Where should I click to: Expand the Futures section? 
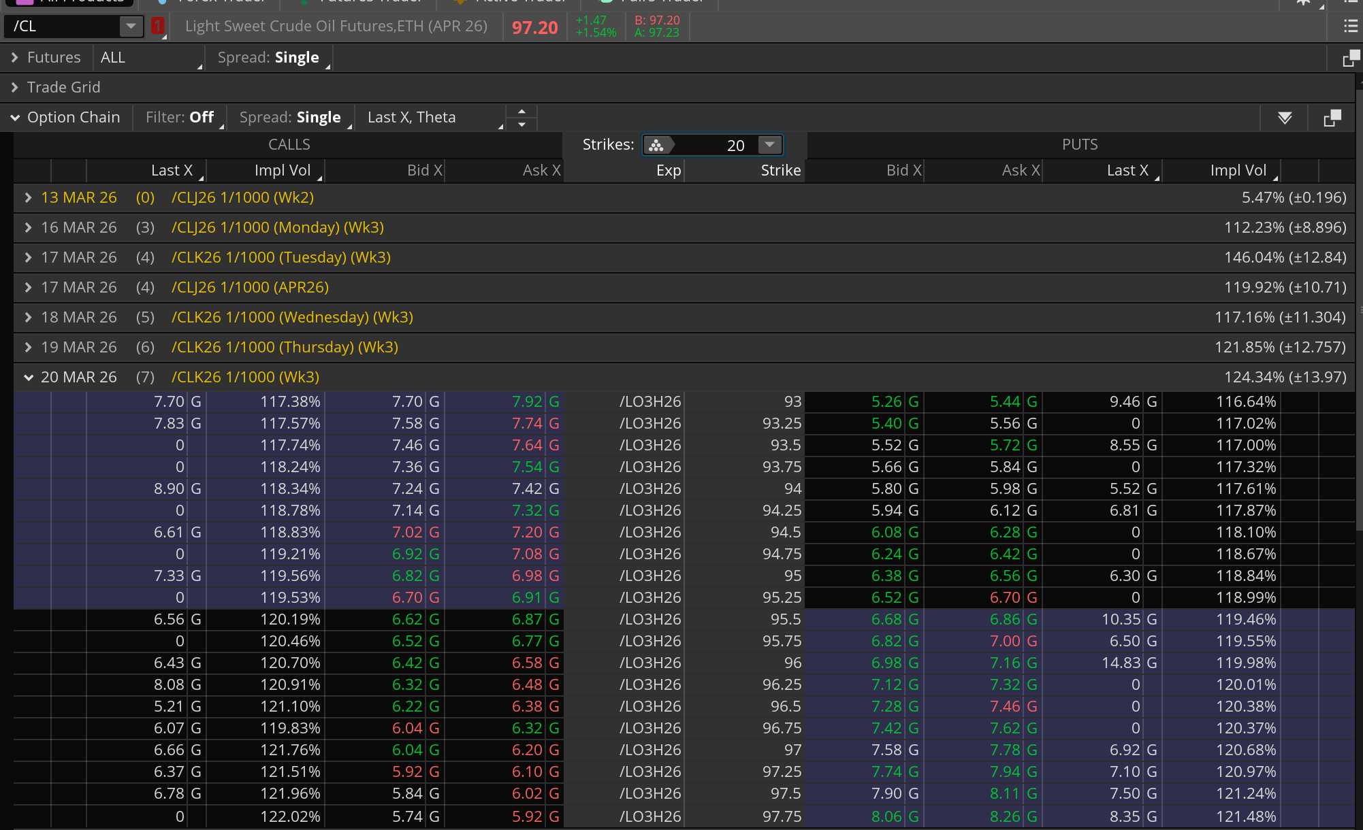click(x=15, y=58)
